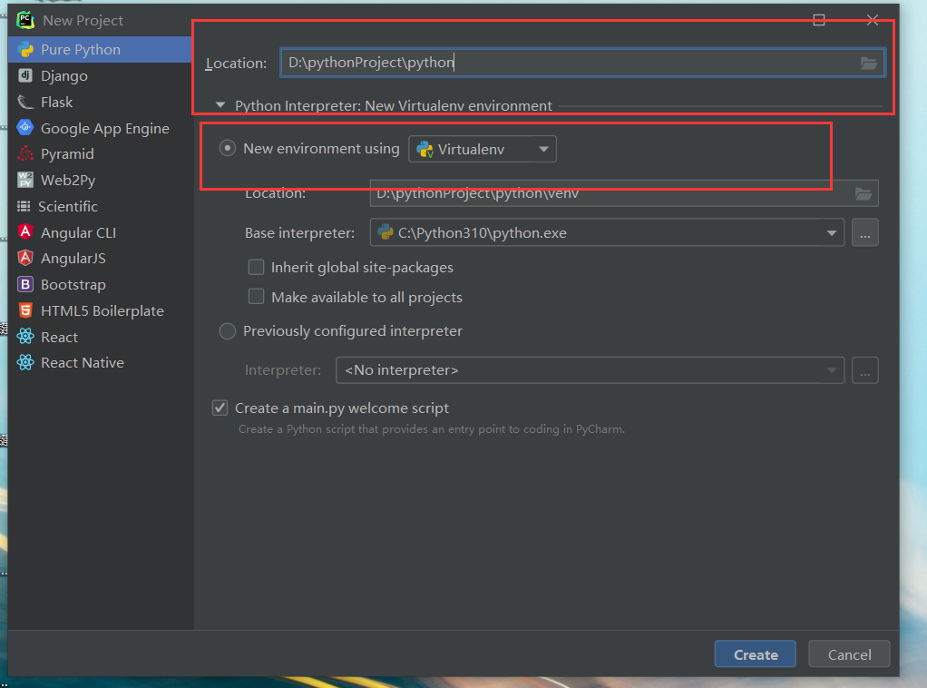Select Pyramid project type
The height and width of the screenshot is (688, 927).
click(x=101, y=153)
